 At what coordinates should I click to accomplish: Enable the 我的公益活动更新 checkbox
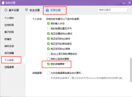point(48,59)
